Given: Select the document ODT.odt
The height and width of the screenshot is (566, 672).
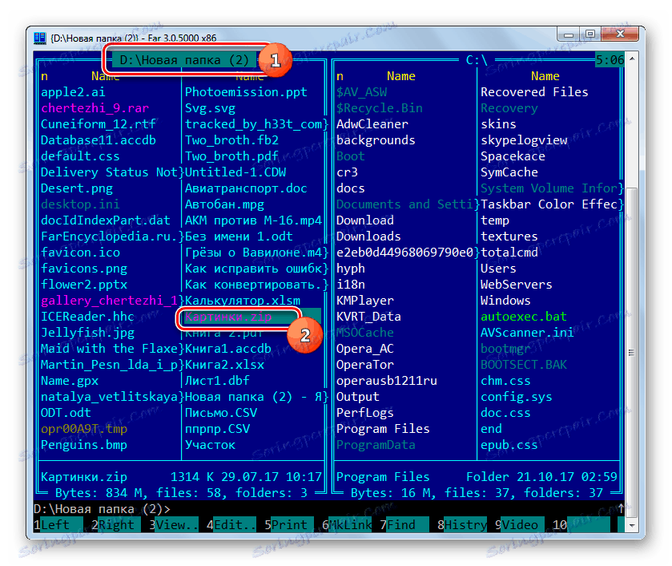Looking at the screenshot, I should coord(66,413).
